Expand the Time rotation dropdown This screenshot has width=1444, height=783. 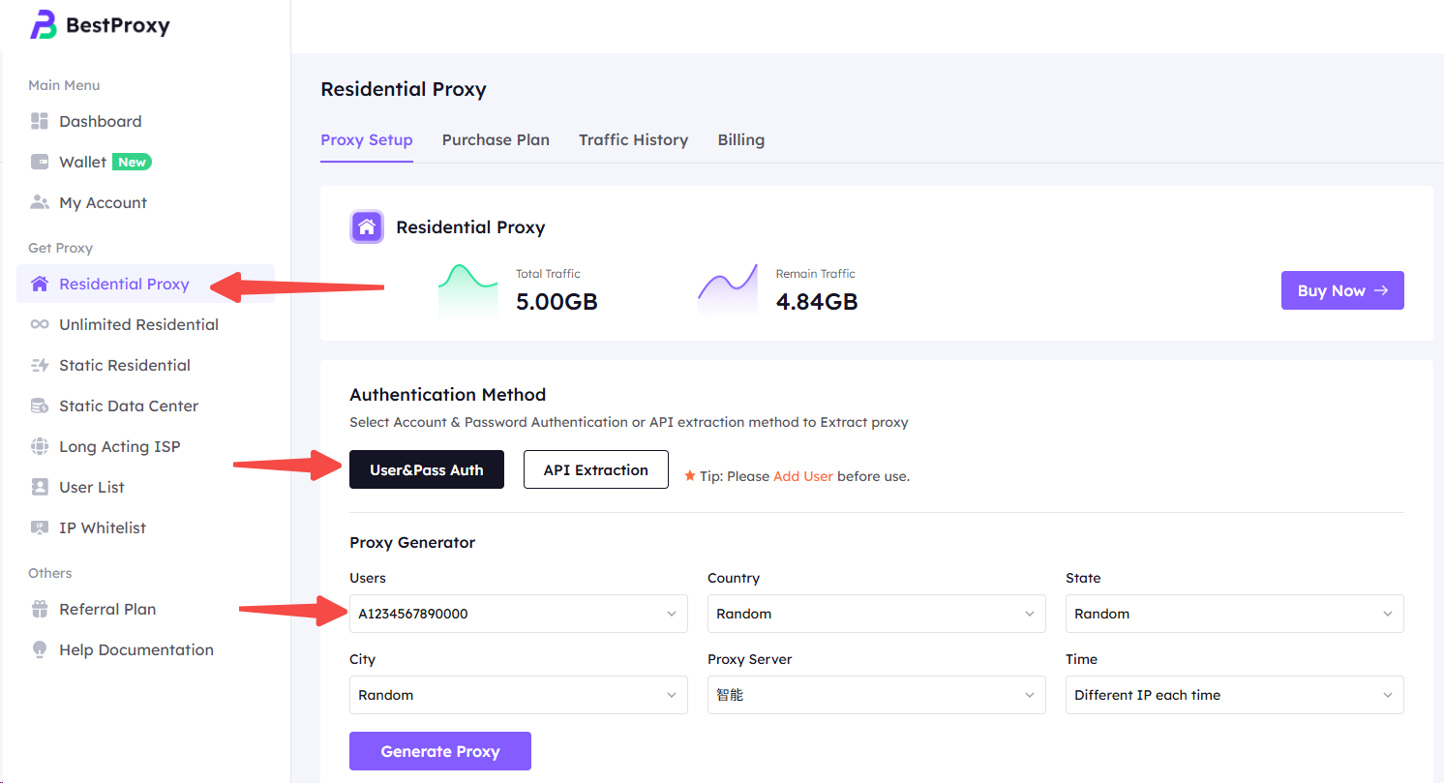pos(1234,695)
